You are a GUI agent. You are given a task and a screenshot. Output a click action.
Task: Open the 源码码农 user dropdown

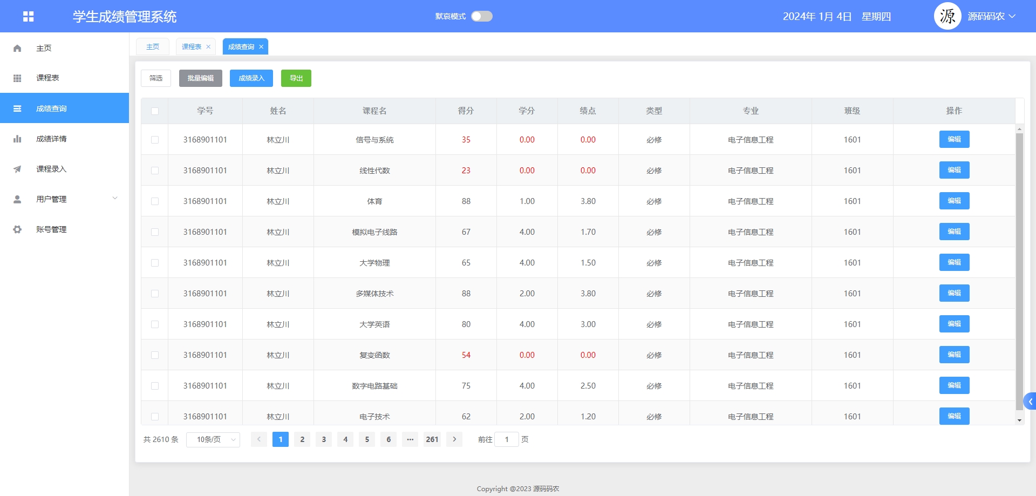pyautogui.click(x=992, y=16)
